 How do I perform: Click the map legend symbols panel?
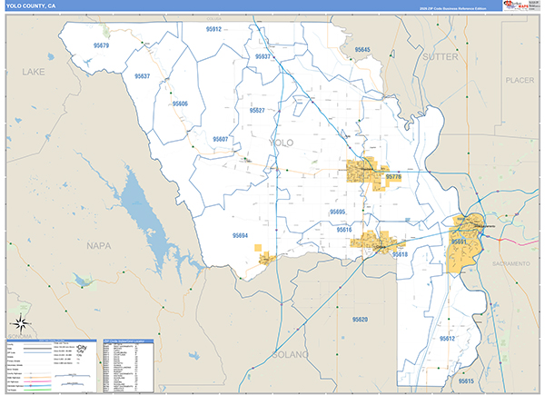click(52, 365)
